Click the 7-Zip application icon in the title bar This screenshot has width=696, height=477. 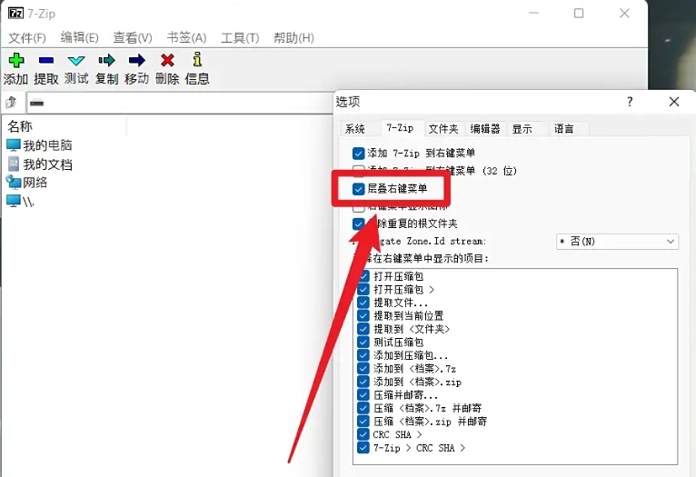(x=15, y=13)
